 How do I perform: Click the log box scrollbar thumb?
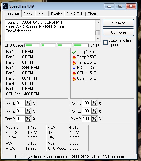click(x=98, y=33)
